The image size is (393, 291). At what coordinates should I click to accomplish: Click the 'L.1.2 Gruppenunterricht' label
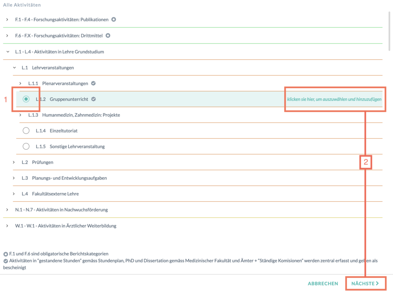click(62, 99)
